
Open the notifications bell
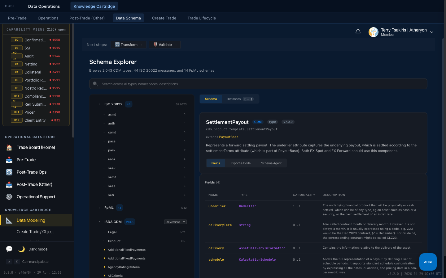click(x=358, y=32)
